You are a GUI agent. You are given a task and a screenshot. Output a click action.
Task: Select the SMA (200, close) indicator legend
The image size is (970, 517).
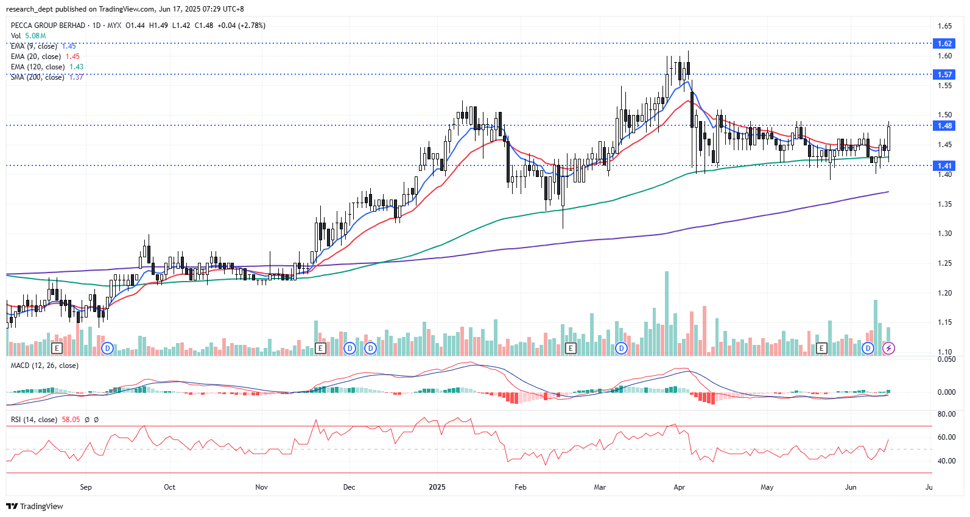[47, 77]
